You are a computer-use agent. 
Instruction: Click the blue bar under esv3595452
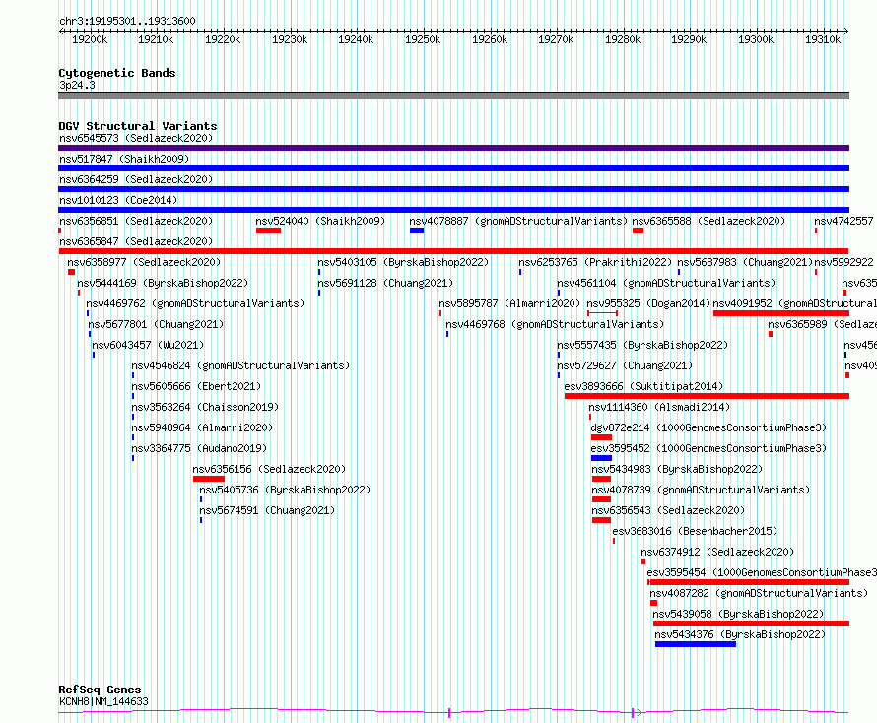(x=601, y=458)
